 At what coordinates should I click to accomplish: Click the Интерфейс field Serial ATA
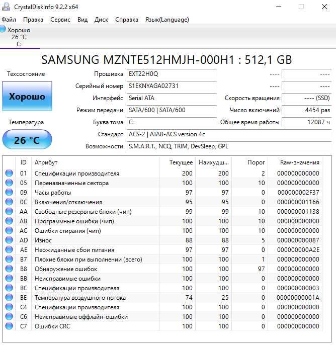click(172, 98)
